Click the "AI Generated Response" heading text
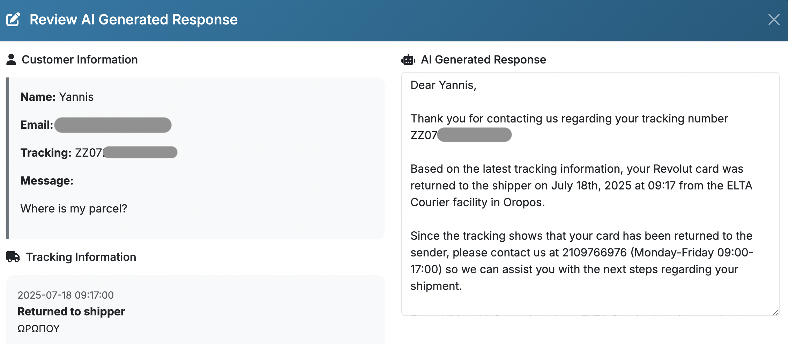Screen dimensions: 788x344 (483, 60)
